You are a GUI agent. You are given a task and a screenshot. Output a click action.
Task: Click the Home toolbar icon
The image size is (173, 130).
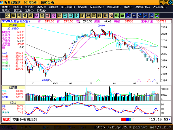(151, 16)
